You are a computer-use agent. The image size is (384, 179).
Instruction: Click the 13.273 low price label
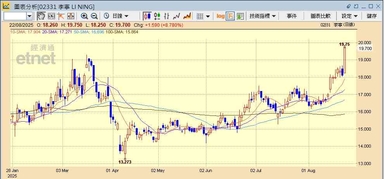point(125,162)
